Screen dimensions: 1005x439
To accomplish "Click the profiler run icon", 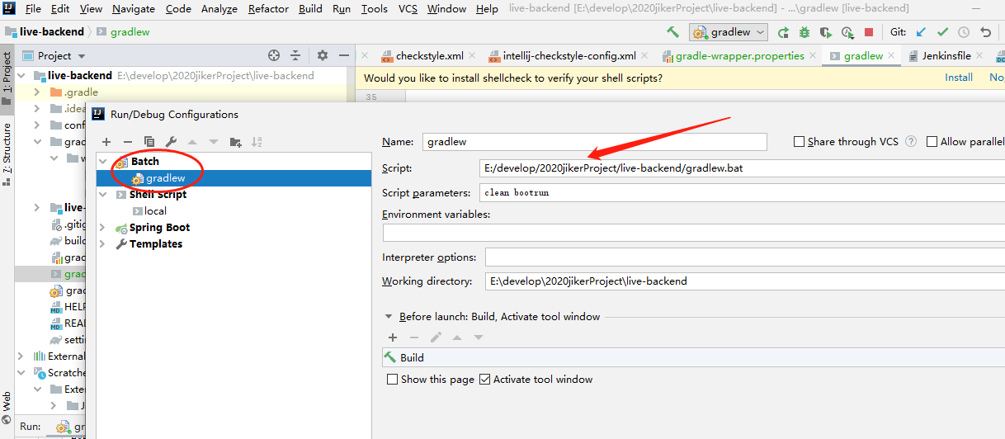I will pos(847,32).
